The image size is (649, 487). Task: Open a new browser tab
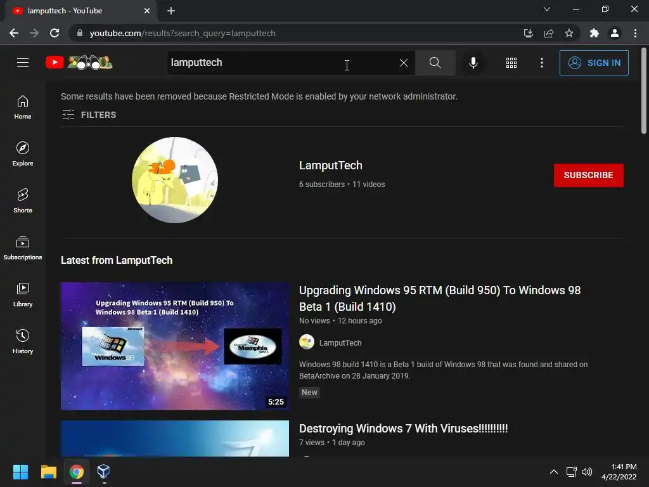[x=171, y=11]
